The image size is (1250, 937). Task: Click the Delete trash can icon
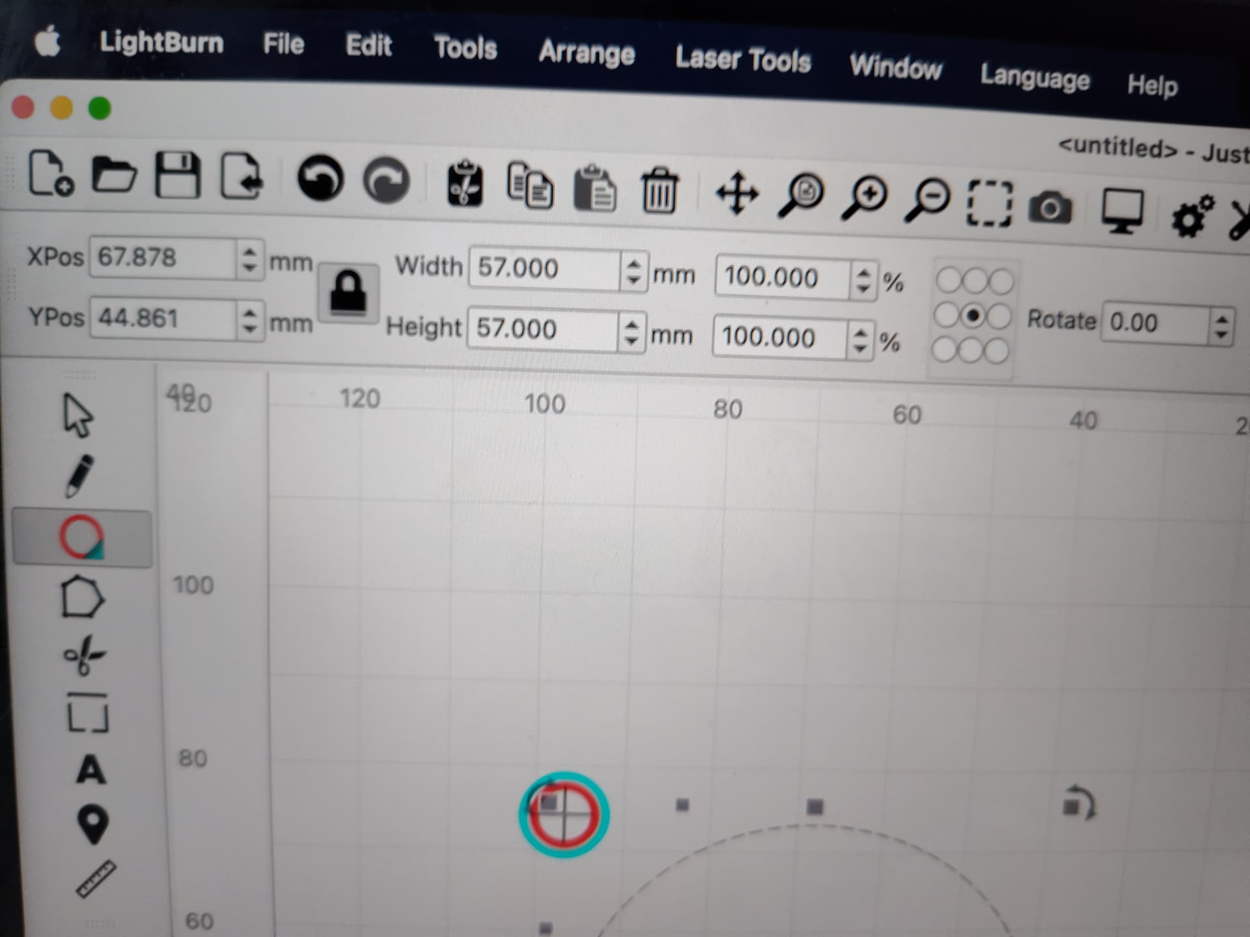(659, 190)
